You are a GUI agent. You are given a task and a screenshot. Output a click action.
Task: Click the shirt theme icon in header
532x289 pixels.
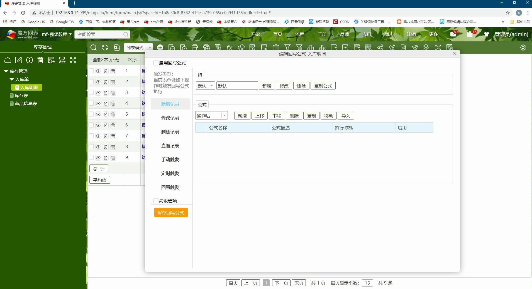pyautogui.click(x=486, y=34)
